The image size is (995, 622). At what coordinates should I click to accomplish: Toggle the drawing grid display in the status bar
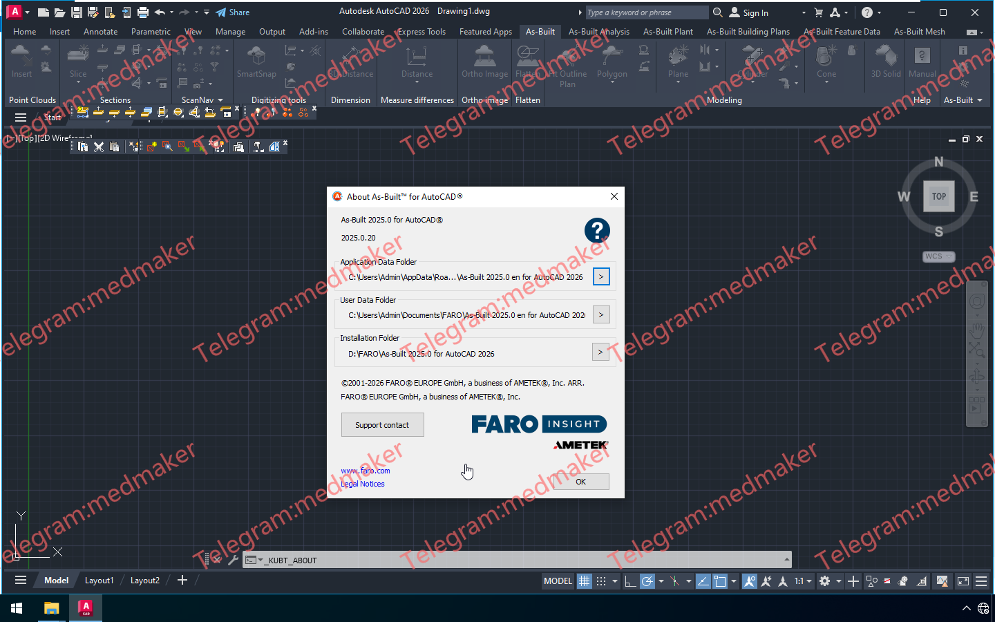pos(585,581)
